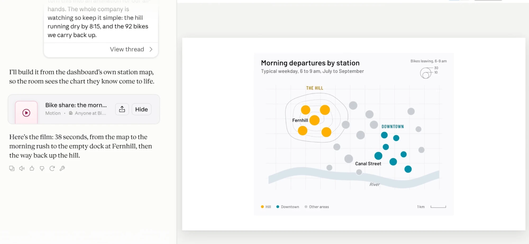Copy the assistant's response
Screen dimensions: 529x244
pyautogui.click(x=12, y=168)
